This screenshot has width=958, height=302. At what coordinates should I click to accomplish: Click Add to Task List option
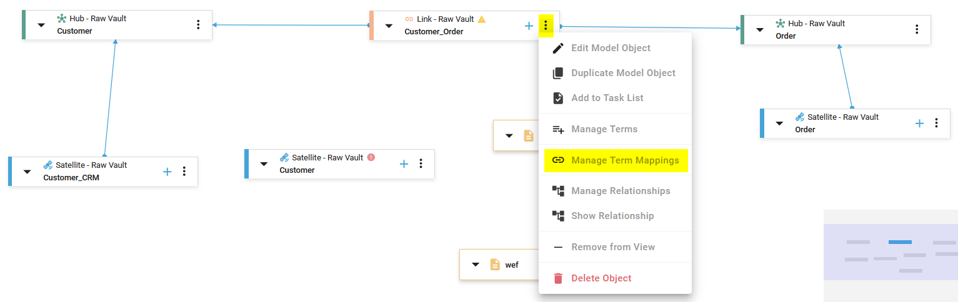click(x=607, y=98)
